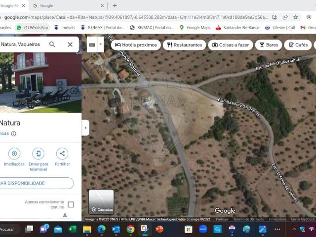Expand hidden system tray icons

tap(294, 229)
